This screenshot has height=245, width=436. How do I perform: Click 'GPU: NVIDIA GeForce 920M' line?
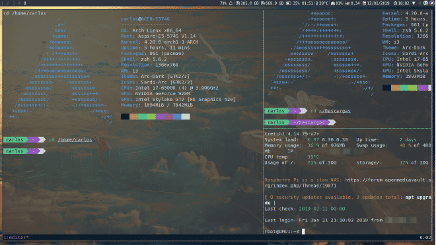(155, 94)
